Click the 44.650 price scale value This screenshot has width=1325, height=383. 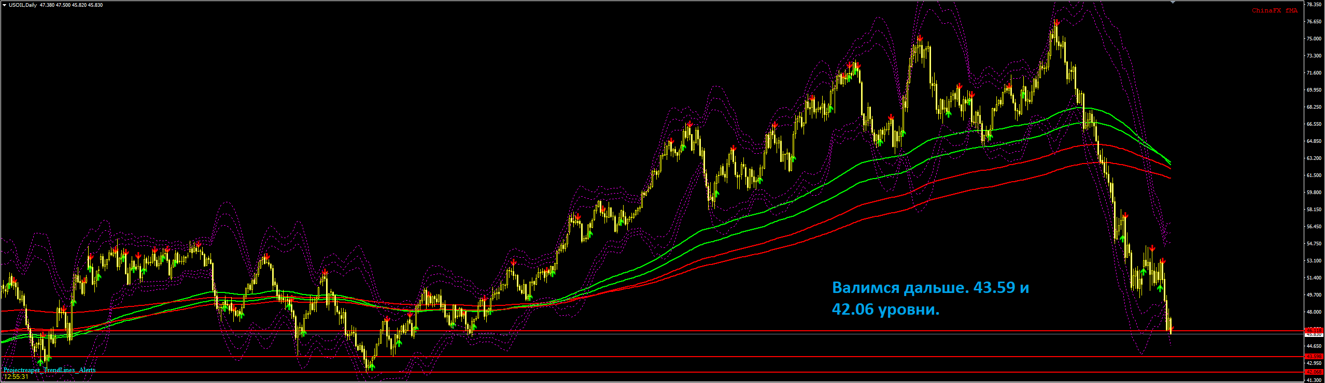coord(1314,346)
